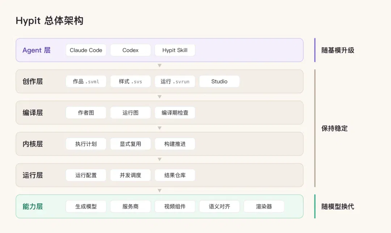Select the Codex chip in Agent layer
The height and width of the screenshot is (233, 391).
point(130,50)
